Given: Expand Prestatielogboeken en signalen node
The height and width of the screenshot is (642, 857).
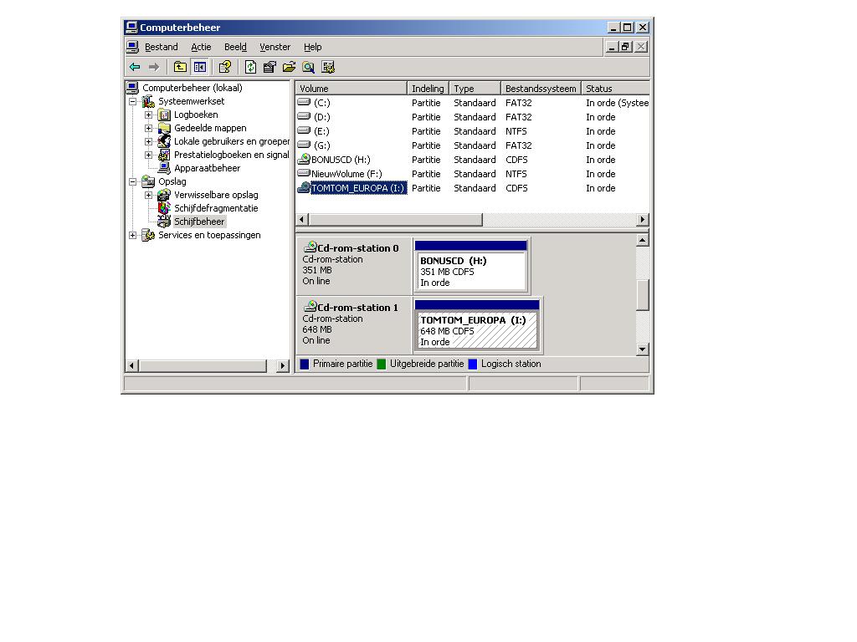Looking at the screenshot, I should click(x=148, y=155).
